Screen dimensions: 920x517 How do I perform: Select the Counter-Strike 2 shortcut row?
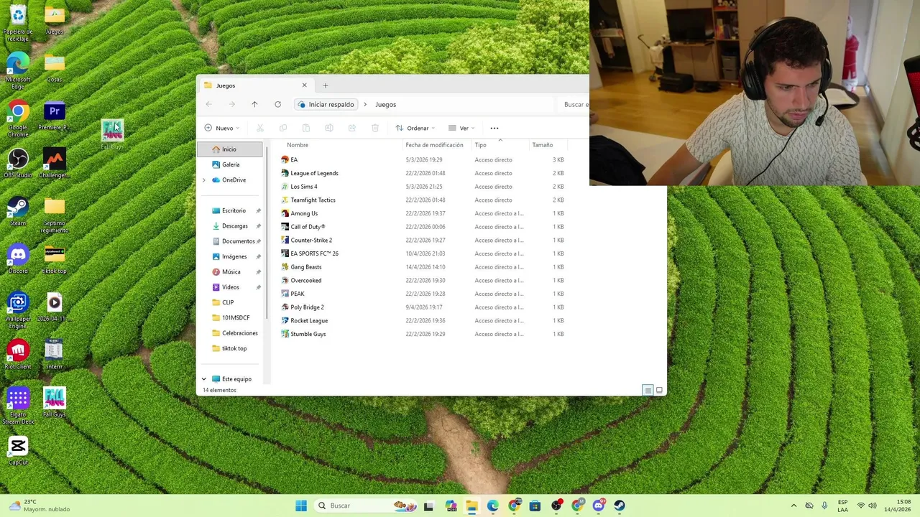coord(424,241)
